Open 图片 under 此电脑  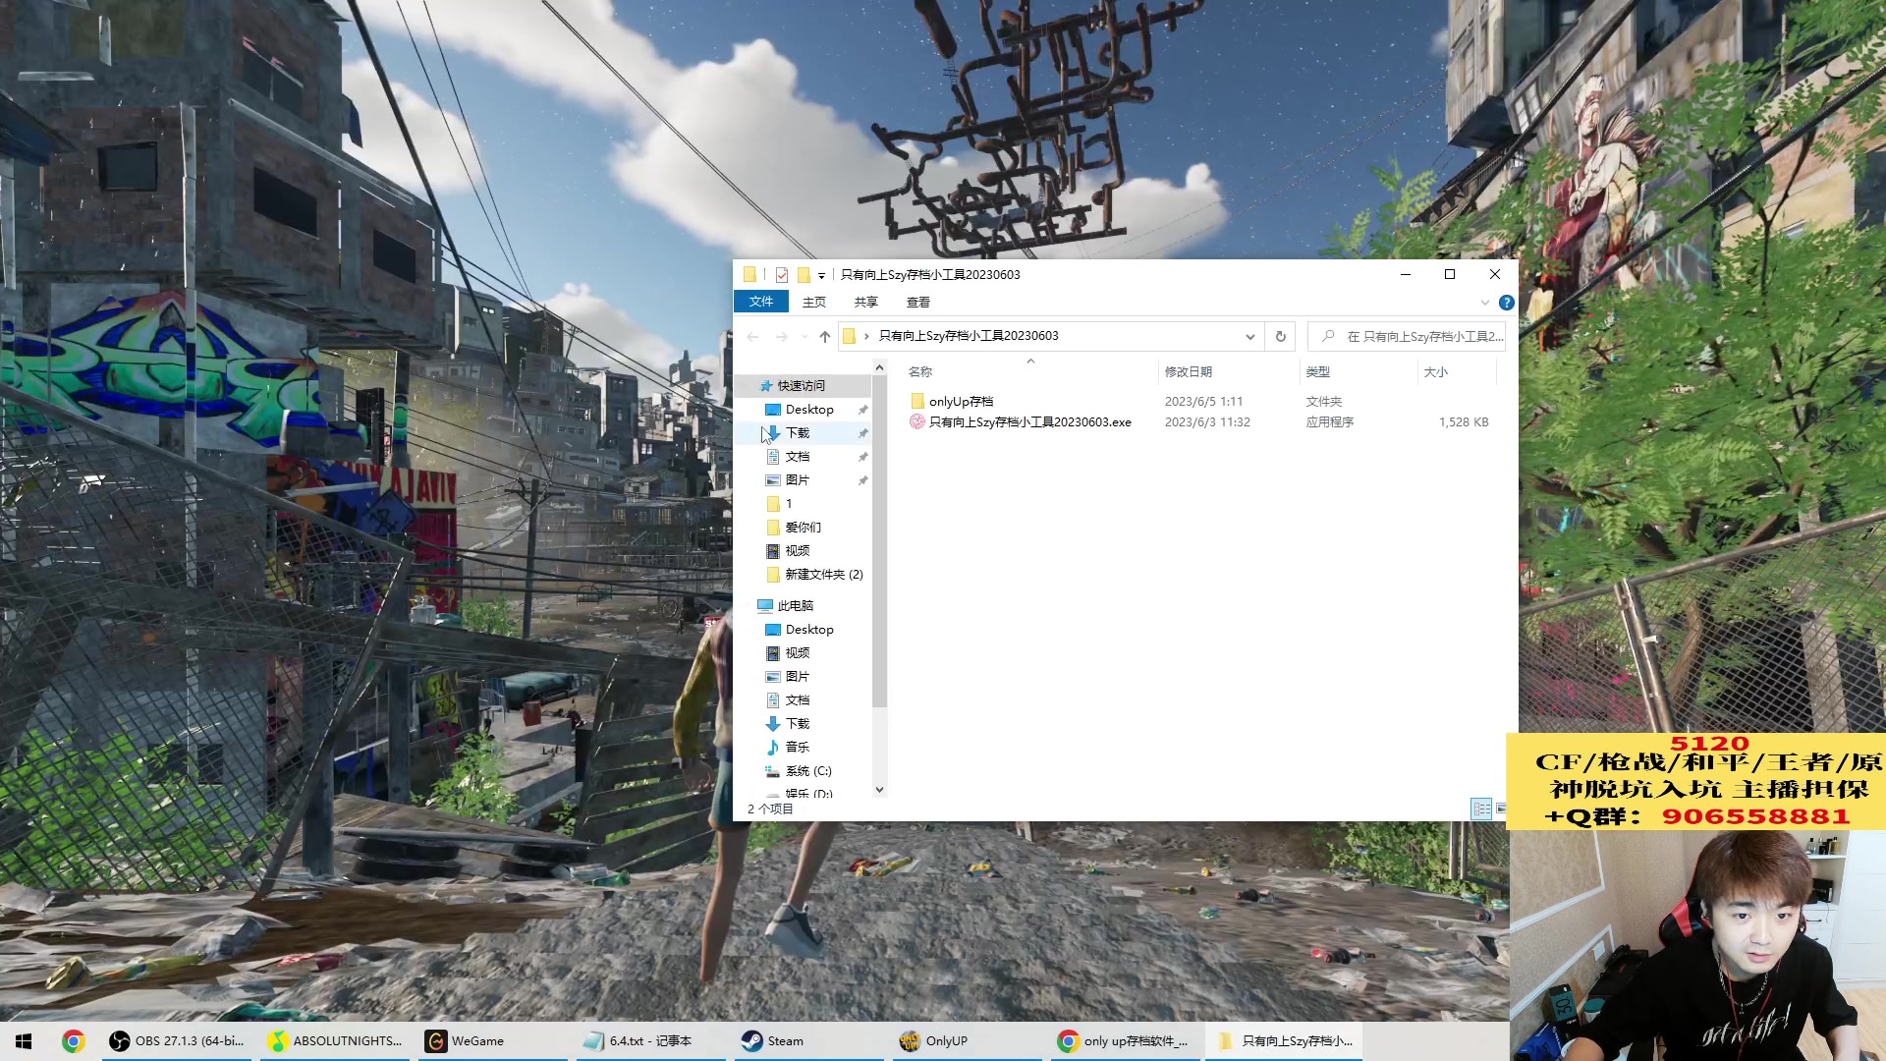[x=798, y=676]
